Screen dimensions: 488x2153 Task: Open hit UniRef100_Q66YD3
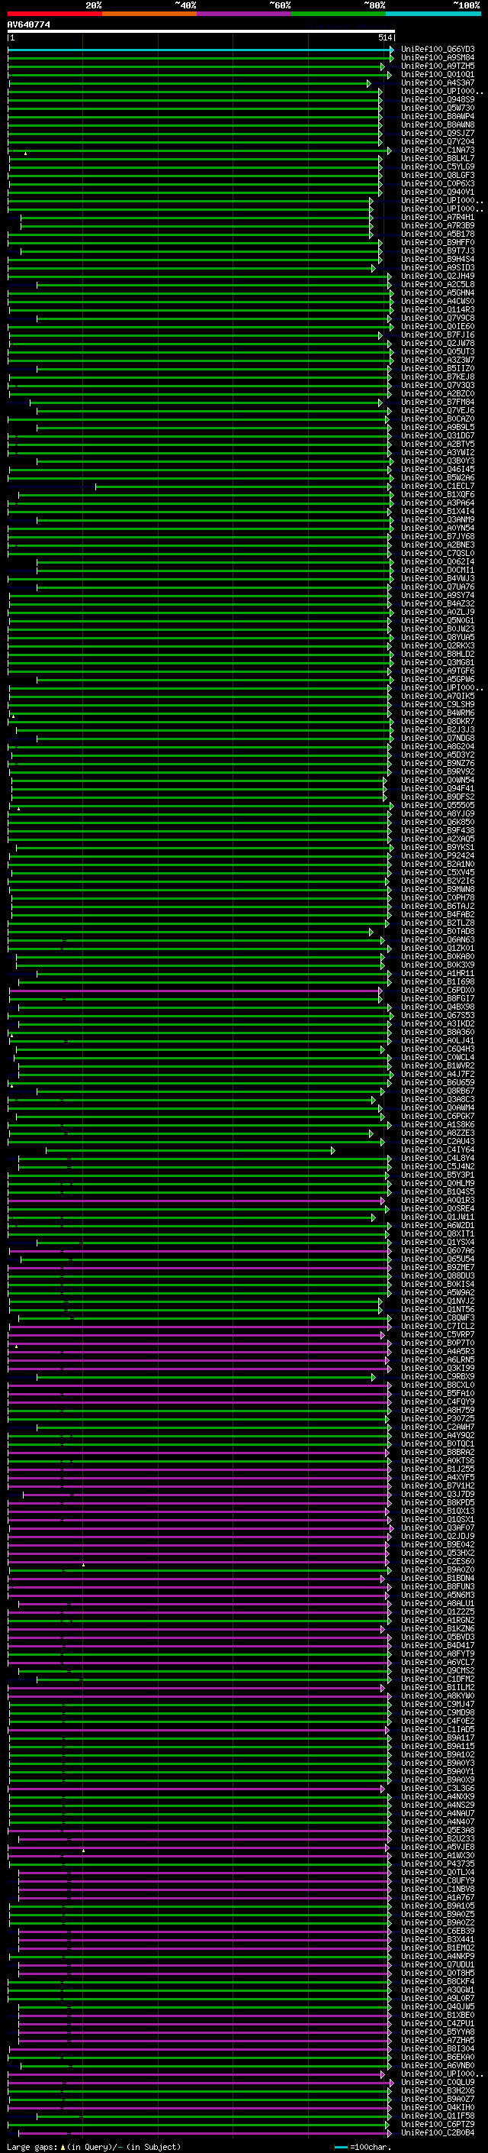click(x=438, y=50)
